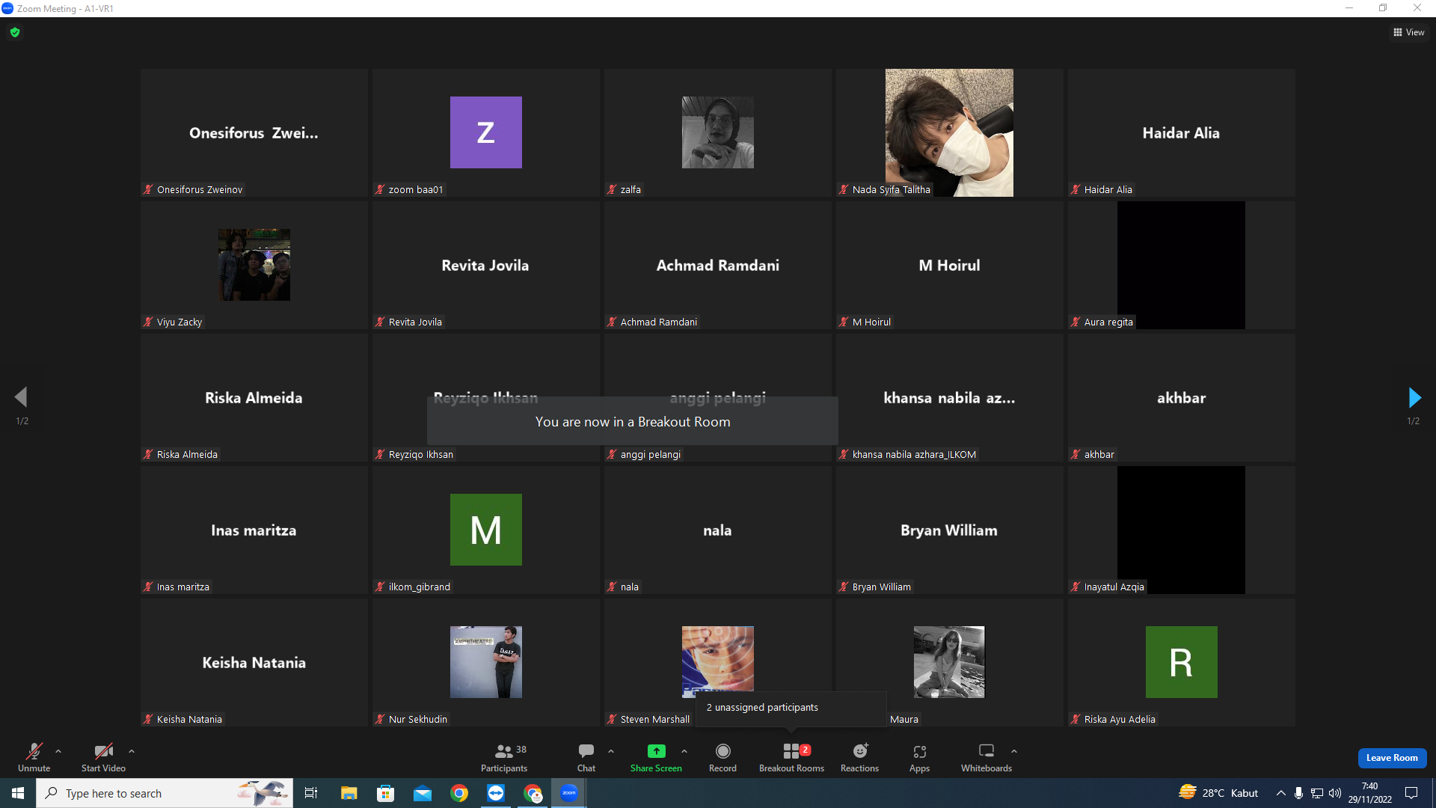Expand Whiteboards options caret
This screenshot has width=1436, height=808.
point(1014,751)
